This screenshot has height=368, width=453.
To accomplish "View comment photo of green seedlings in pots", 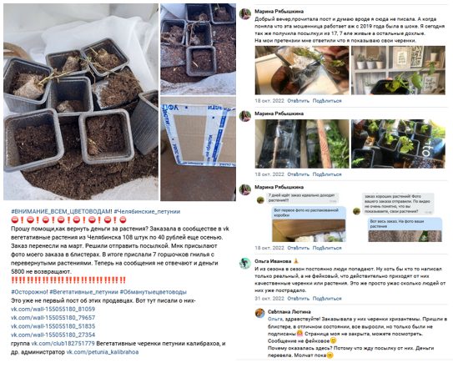I will (398, 144).
